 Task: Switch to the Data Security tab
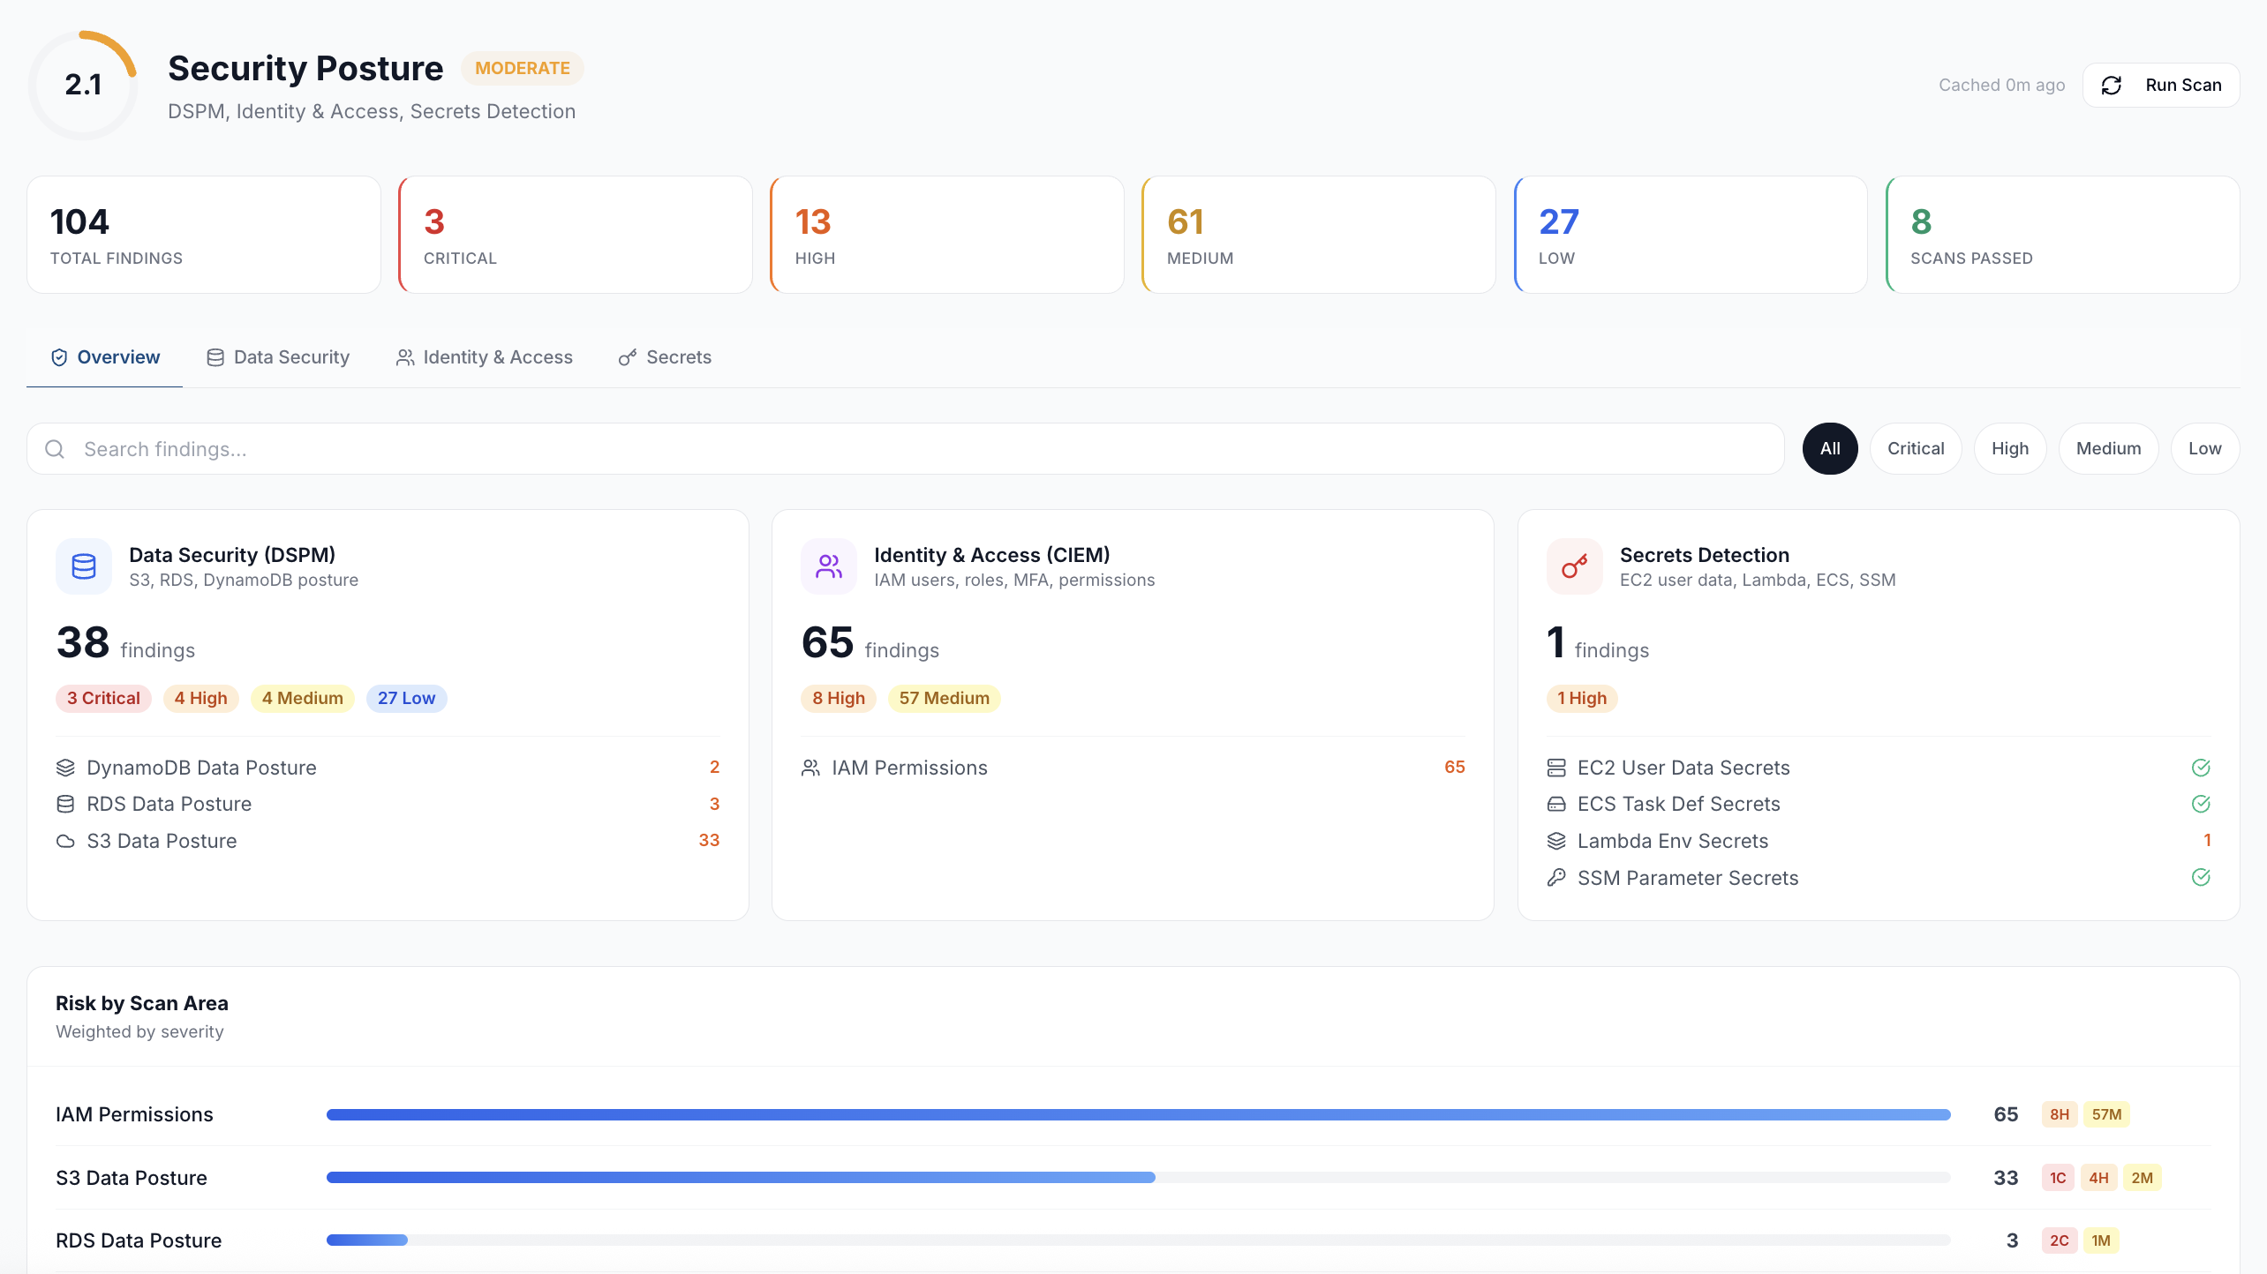tap(277, 356)
